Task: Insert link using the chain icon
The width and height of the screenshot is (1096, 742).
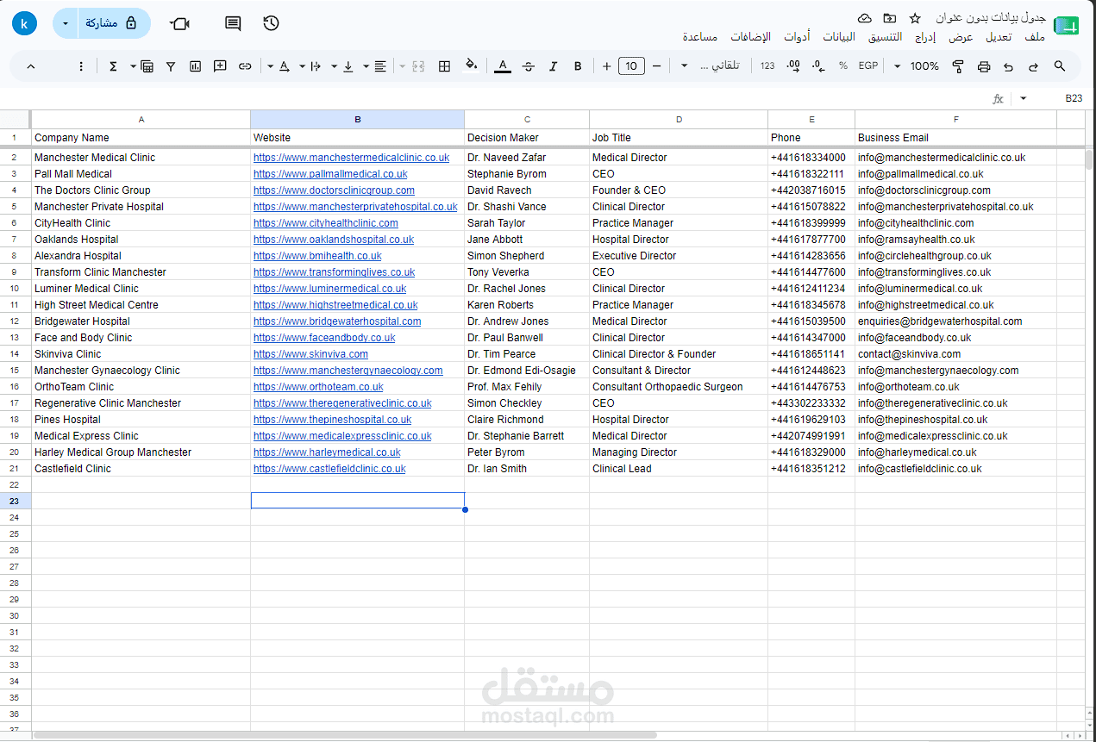Action: pyautogui.click(x=245, y=66)
